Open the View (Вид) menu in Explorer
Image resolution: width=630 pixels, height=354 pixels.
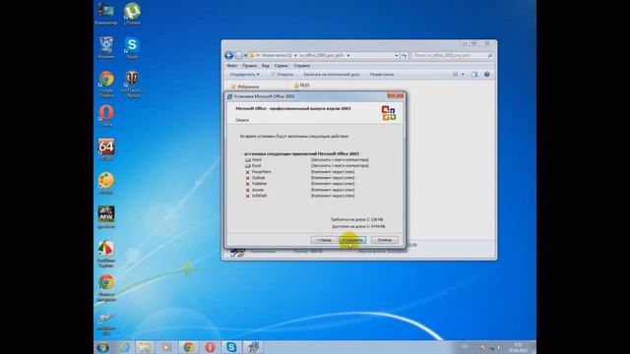(x=265, y=66)
